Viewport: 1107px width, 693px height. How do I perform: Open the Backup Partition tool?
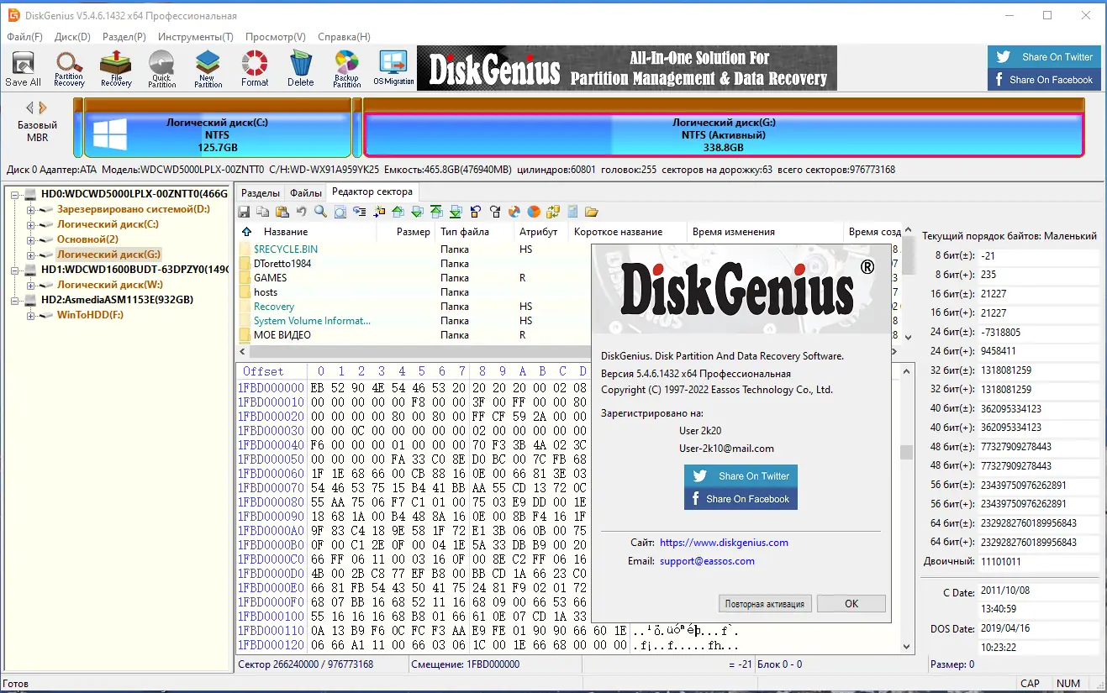[x=346, y=68]
